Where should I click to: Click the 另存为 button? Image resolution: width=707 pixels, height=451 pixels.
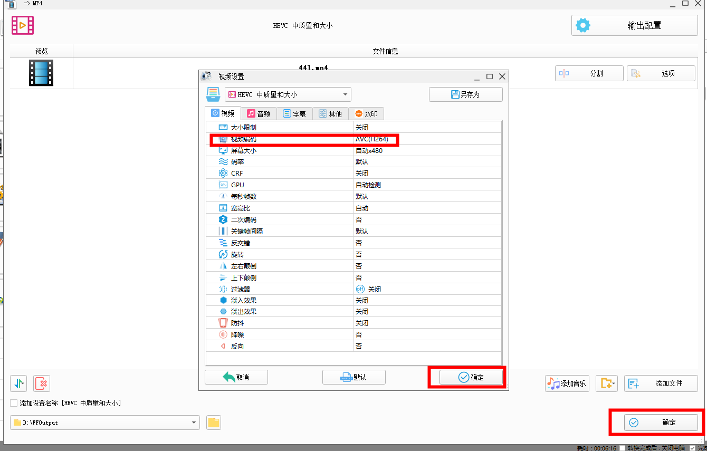pyautogui.click(x=466, y=94)
